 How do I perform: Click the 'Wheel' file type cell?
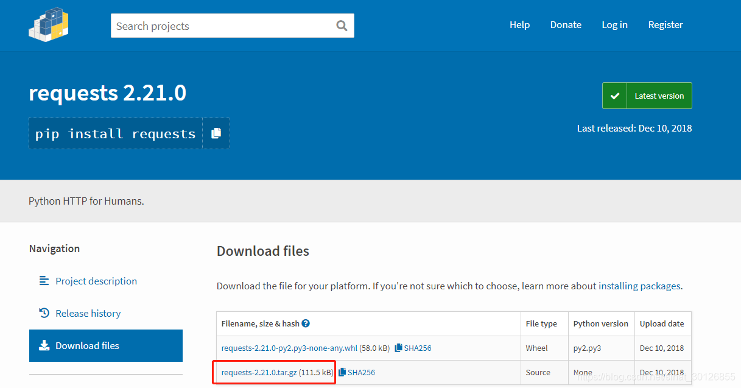[x=537, y=348]
